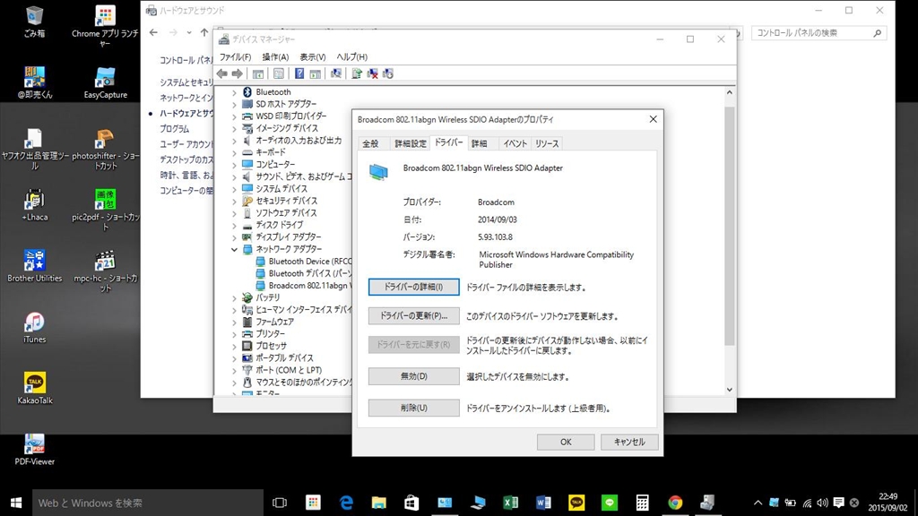Click the scan for hardware changes toolbar icon
The image size is (918, 516).
(x=336, y=73)
